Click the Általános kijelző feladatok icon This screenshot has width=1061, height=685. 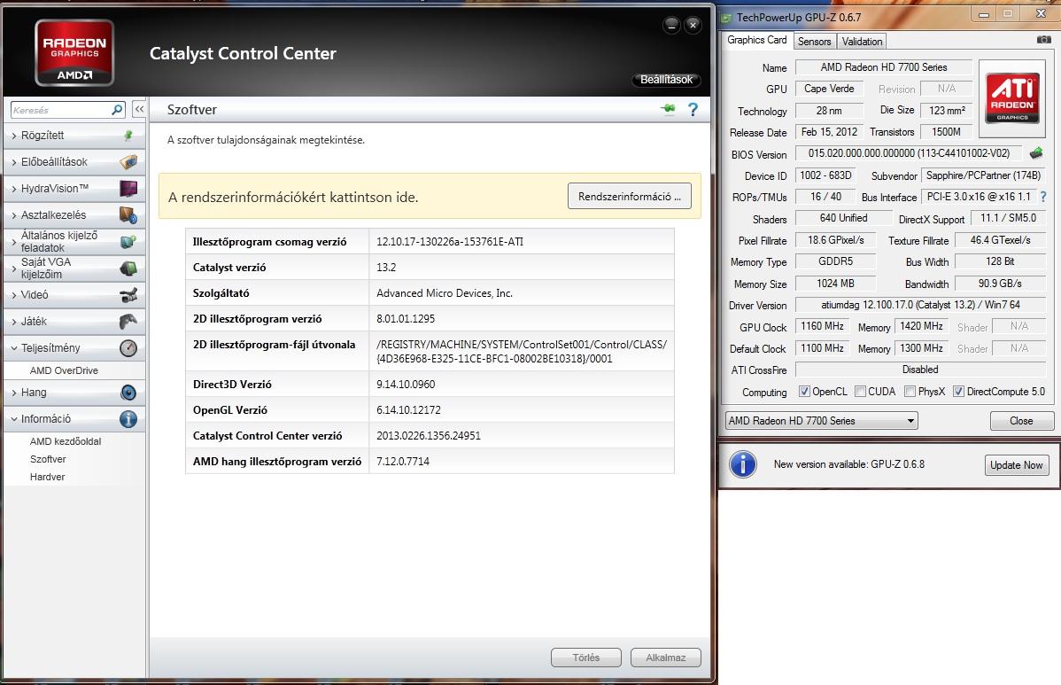pyautogui.click(x=128, y=242)
